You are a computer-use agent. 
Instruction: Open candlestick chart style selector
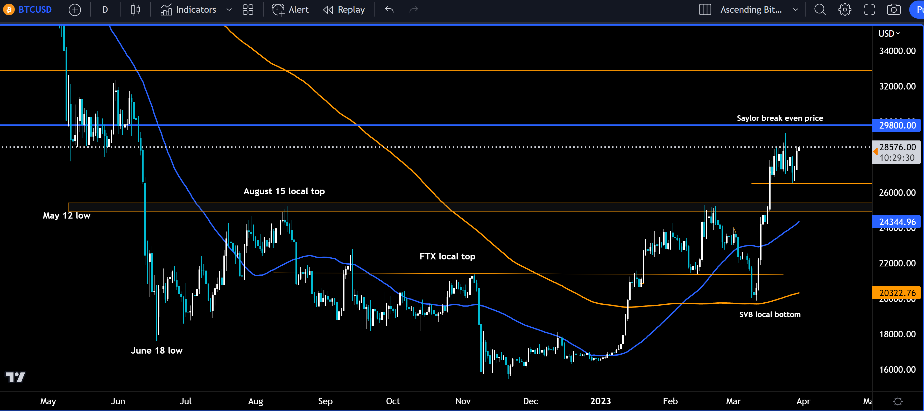point(135,10)
